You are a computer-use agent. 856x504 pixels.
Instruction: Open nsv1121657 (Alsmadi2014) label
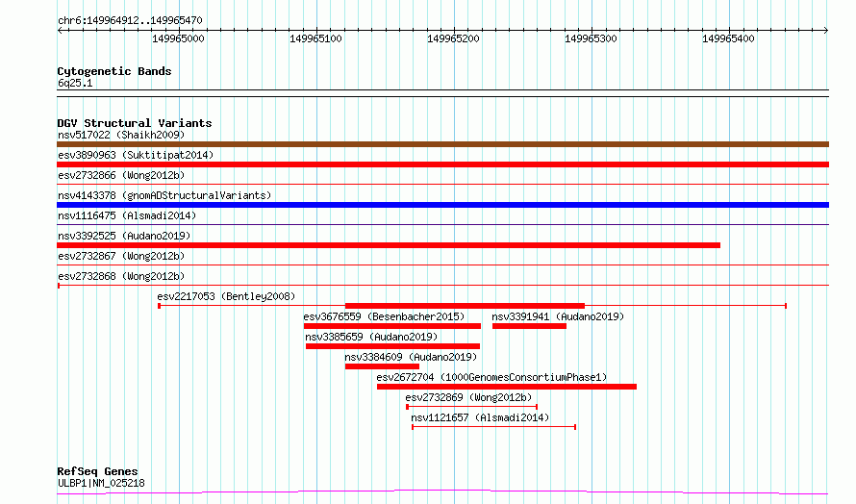480,417
